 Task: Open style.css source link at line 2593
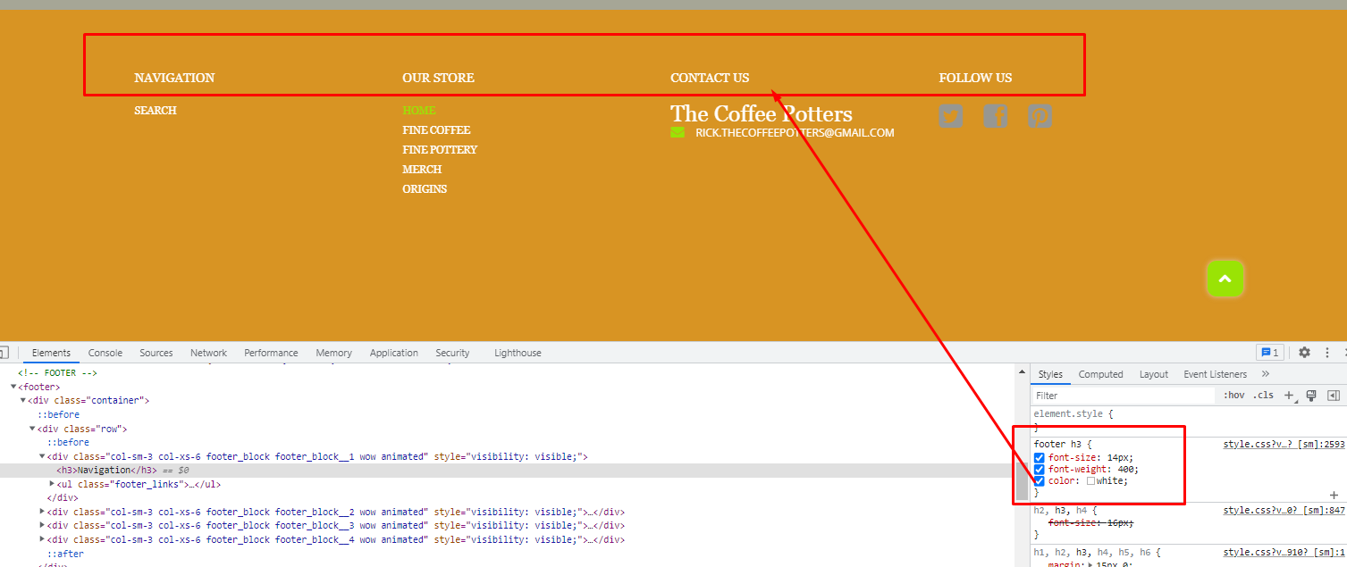(1284, 444)
